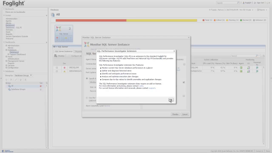Collapse the left Databases panel section
The width and height of the screenshot is (272, 153).
coord(4,71)
